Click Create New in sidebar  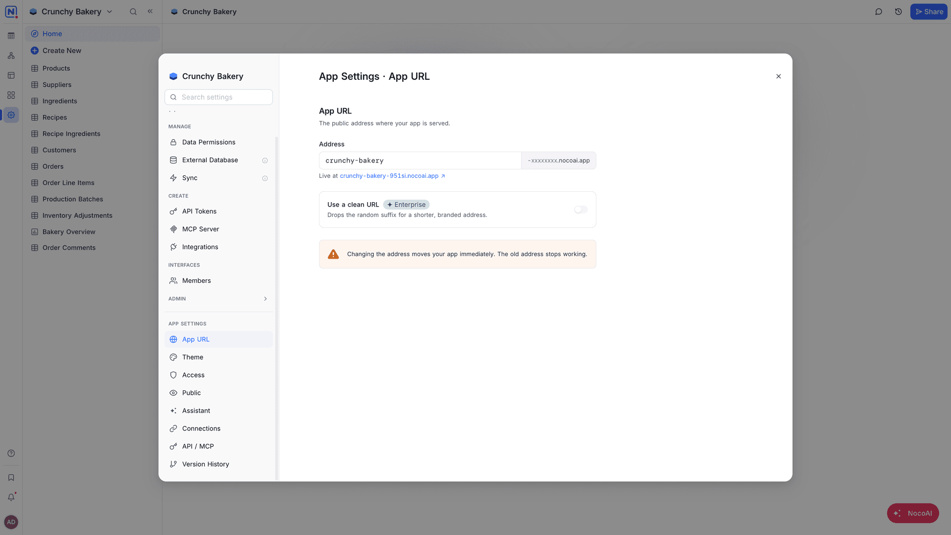92,51
